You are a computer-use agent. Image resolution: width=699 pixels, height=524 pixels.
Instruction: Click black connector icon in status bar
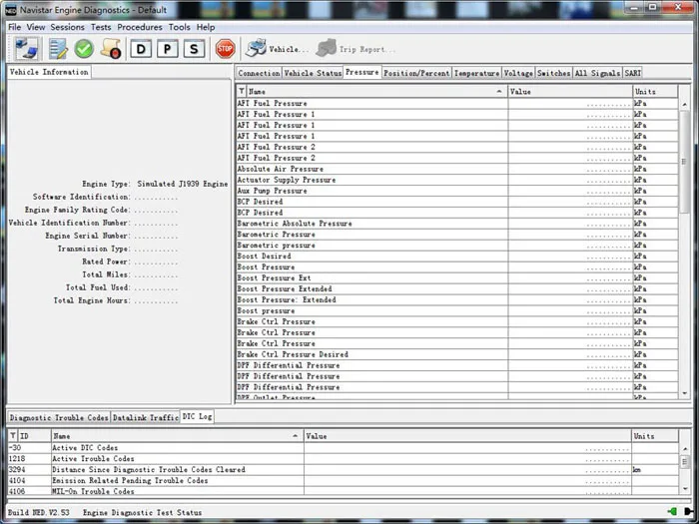689,511
